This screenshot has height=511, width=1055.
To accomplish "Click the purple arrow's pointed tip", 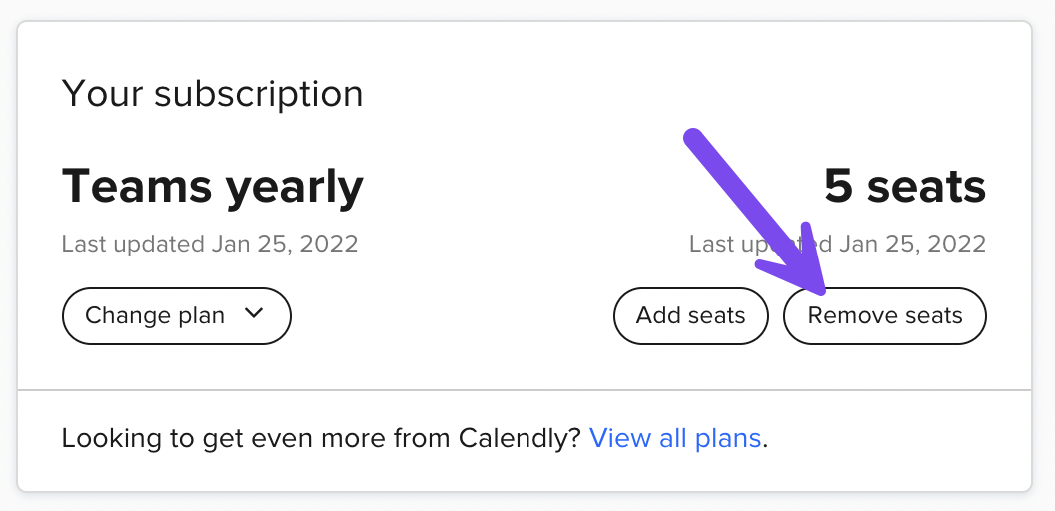I will (825, 290).
